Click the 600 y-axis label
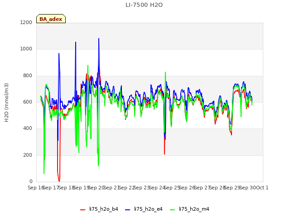This screenshot has width=290, height=218. click(28, 102)
